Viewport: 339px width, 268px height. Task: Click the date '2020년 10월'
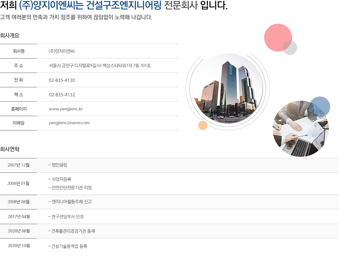(19, 246)
